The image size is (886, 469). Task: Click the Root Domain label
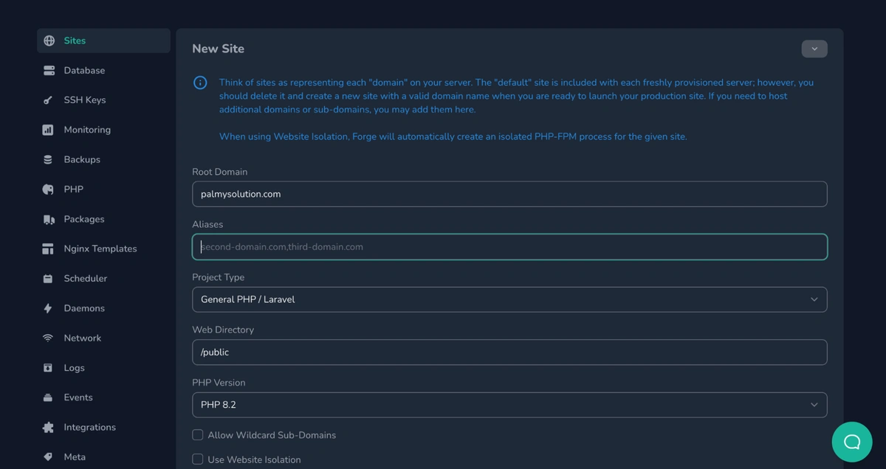coord(220,172)
